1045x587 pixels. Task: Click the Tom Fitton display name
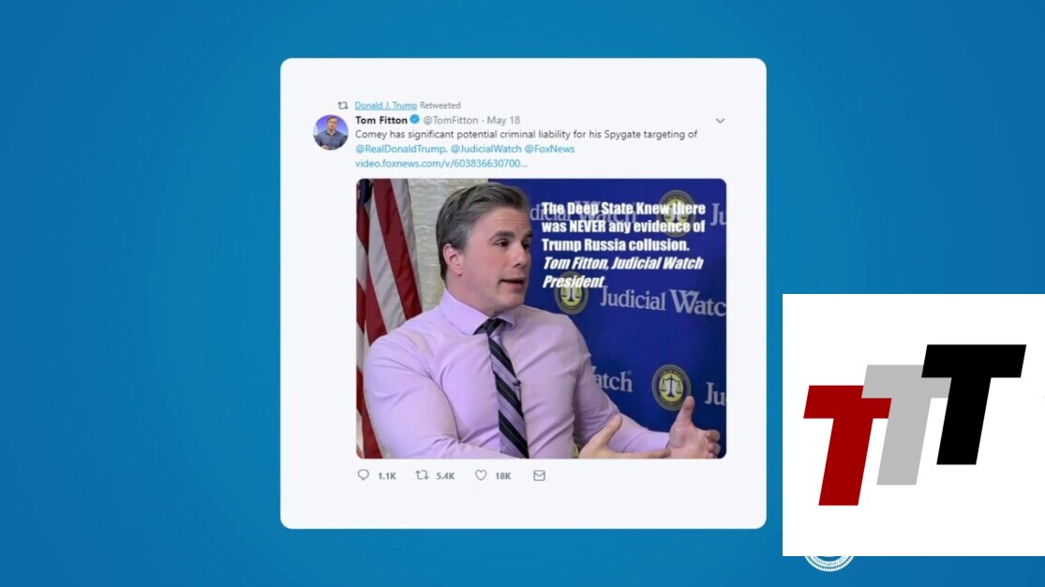pyautogui.click(x=381, y=120)
